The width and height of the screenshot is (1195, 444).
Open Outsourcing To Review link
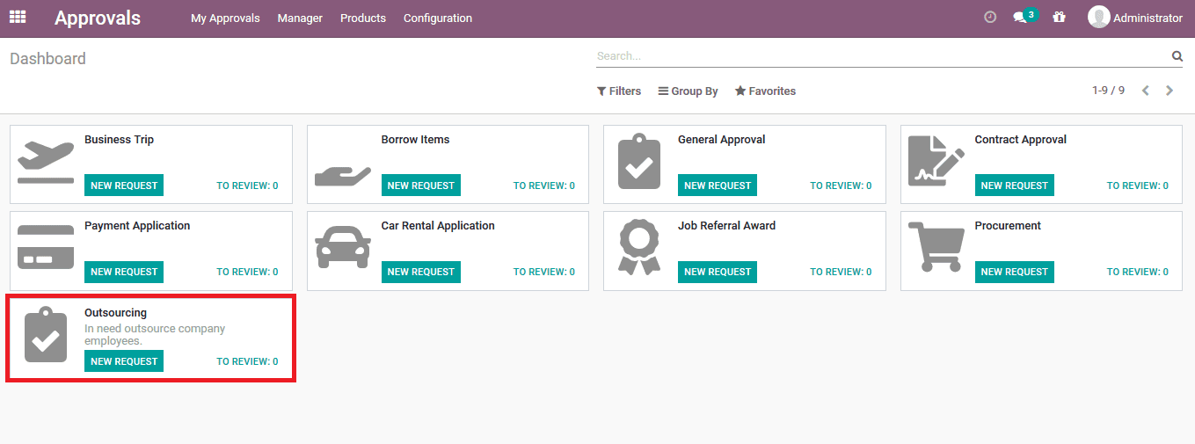click(x=247, y=362)
